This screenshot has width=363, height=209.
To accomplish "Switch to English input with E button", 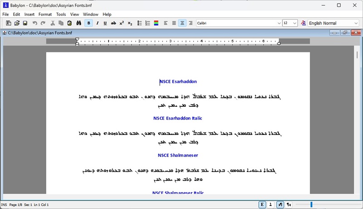I will coord(262,204).
